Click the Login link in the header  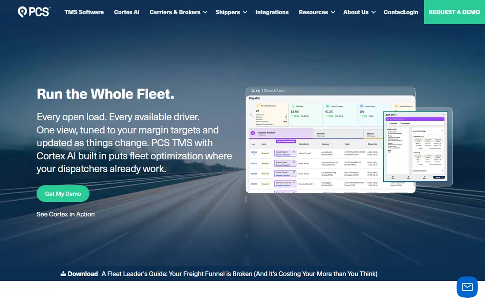coord(411,12)
